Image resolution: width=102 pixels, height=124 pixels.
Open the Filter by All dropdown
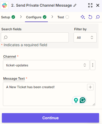coord(85,37)
